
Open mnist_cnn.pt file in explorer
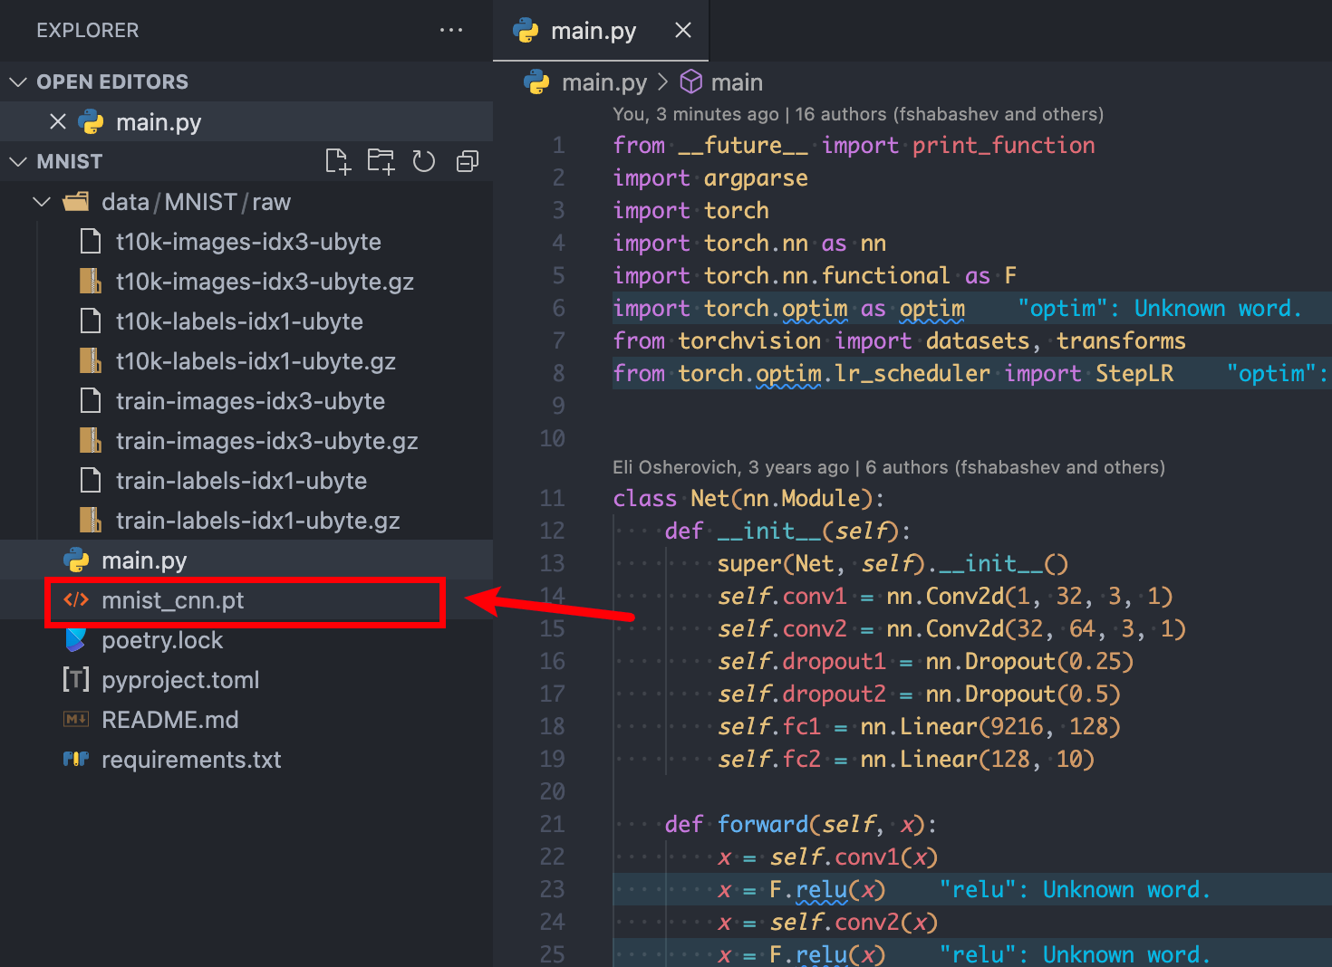pyautogui.click(x=172, y=600)
